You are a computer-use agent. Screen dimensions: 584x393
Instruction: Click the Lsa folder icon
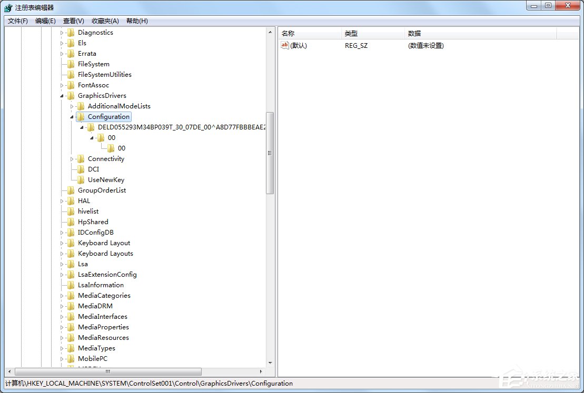coord(71,264)
